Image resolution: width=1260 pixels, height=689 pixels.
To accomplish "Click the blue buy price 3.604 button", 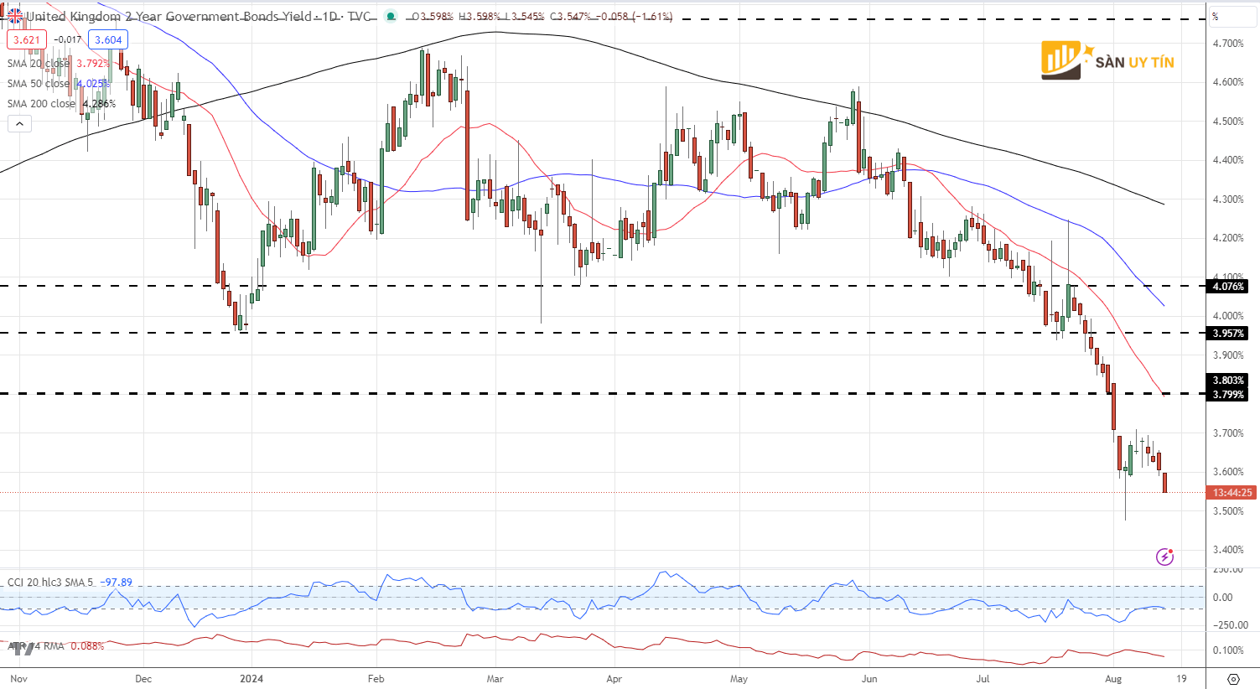I will 108,40.
